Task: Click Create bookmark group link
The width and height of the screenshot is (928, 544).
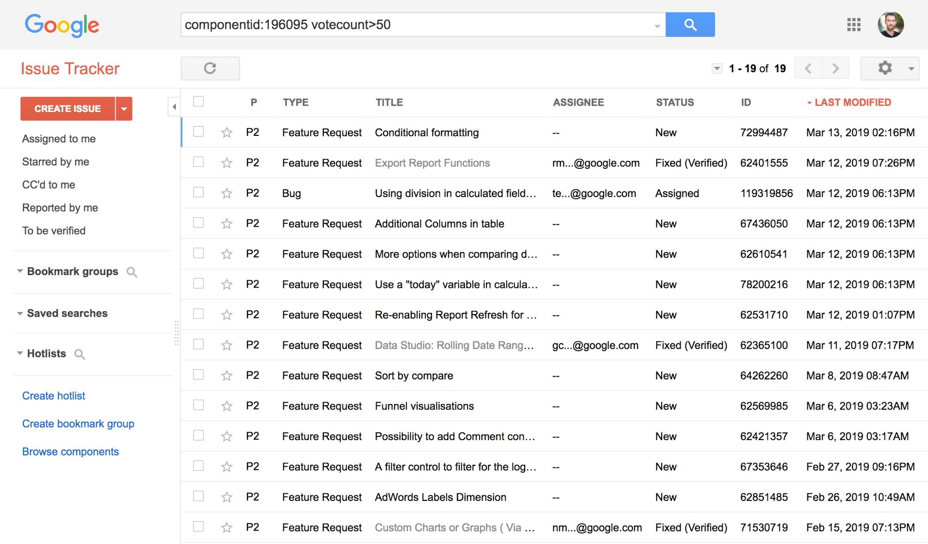Action: [x=78, y=423]
